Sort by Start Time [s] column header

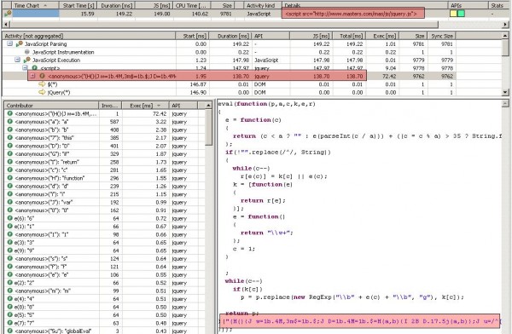tap(78, 5)
